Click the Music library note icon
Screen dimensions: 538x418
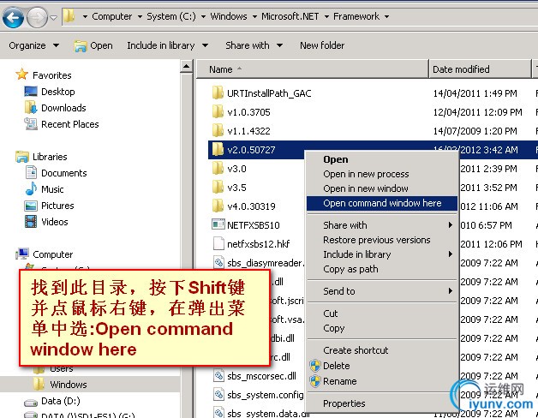(31, 188)
